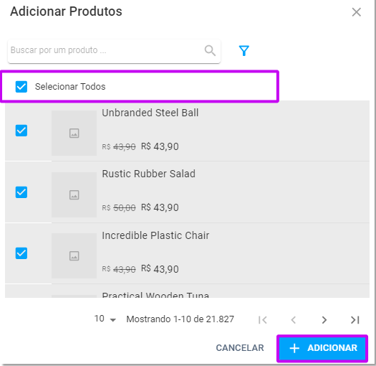Click the Rustic Rubber Salad image placeholder
This screenshot has width=376, height=366.
coord(74,194)
